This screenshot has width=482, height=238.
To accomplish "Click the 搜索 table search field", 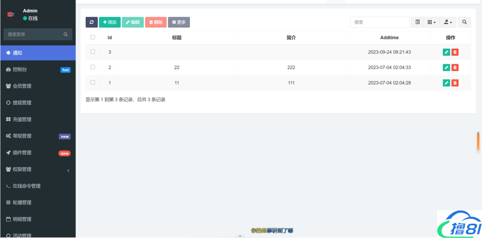I will 380,22.
